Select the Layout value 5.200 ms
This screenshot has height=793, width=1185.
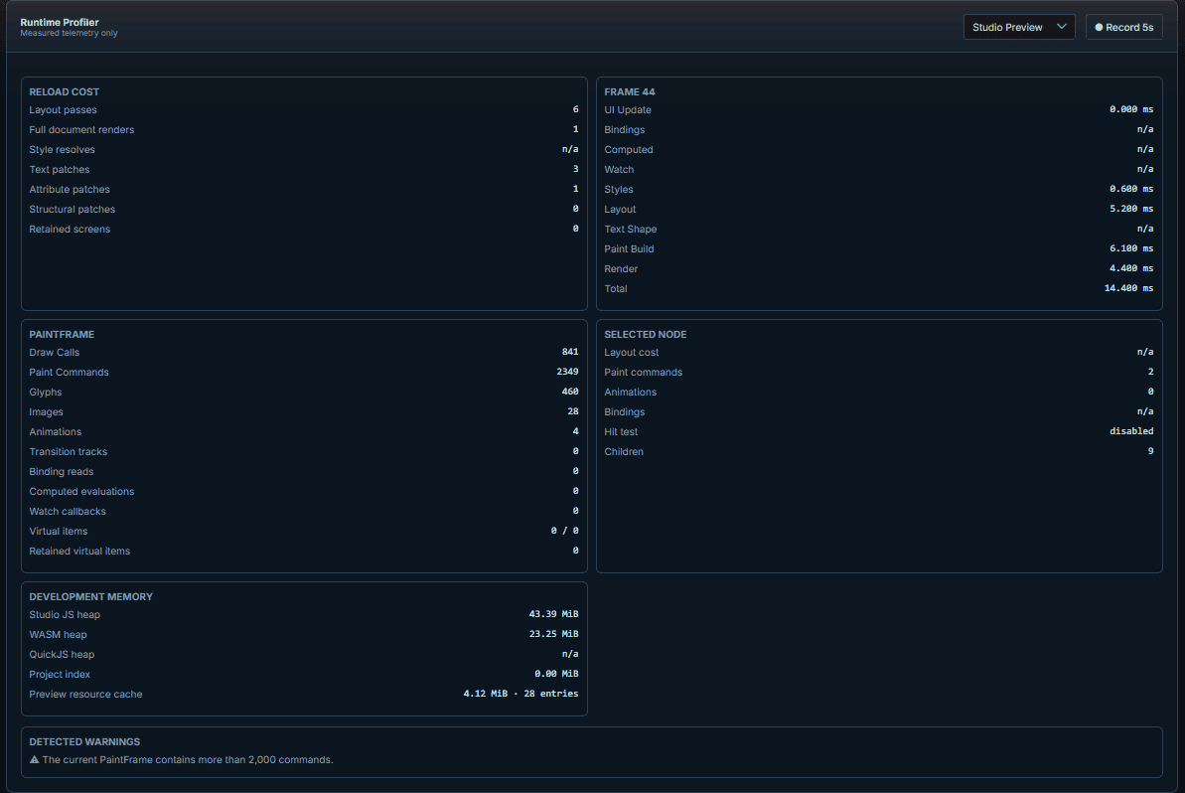(1131, 209)
